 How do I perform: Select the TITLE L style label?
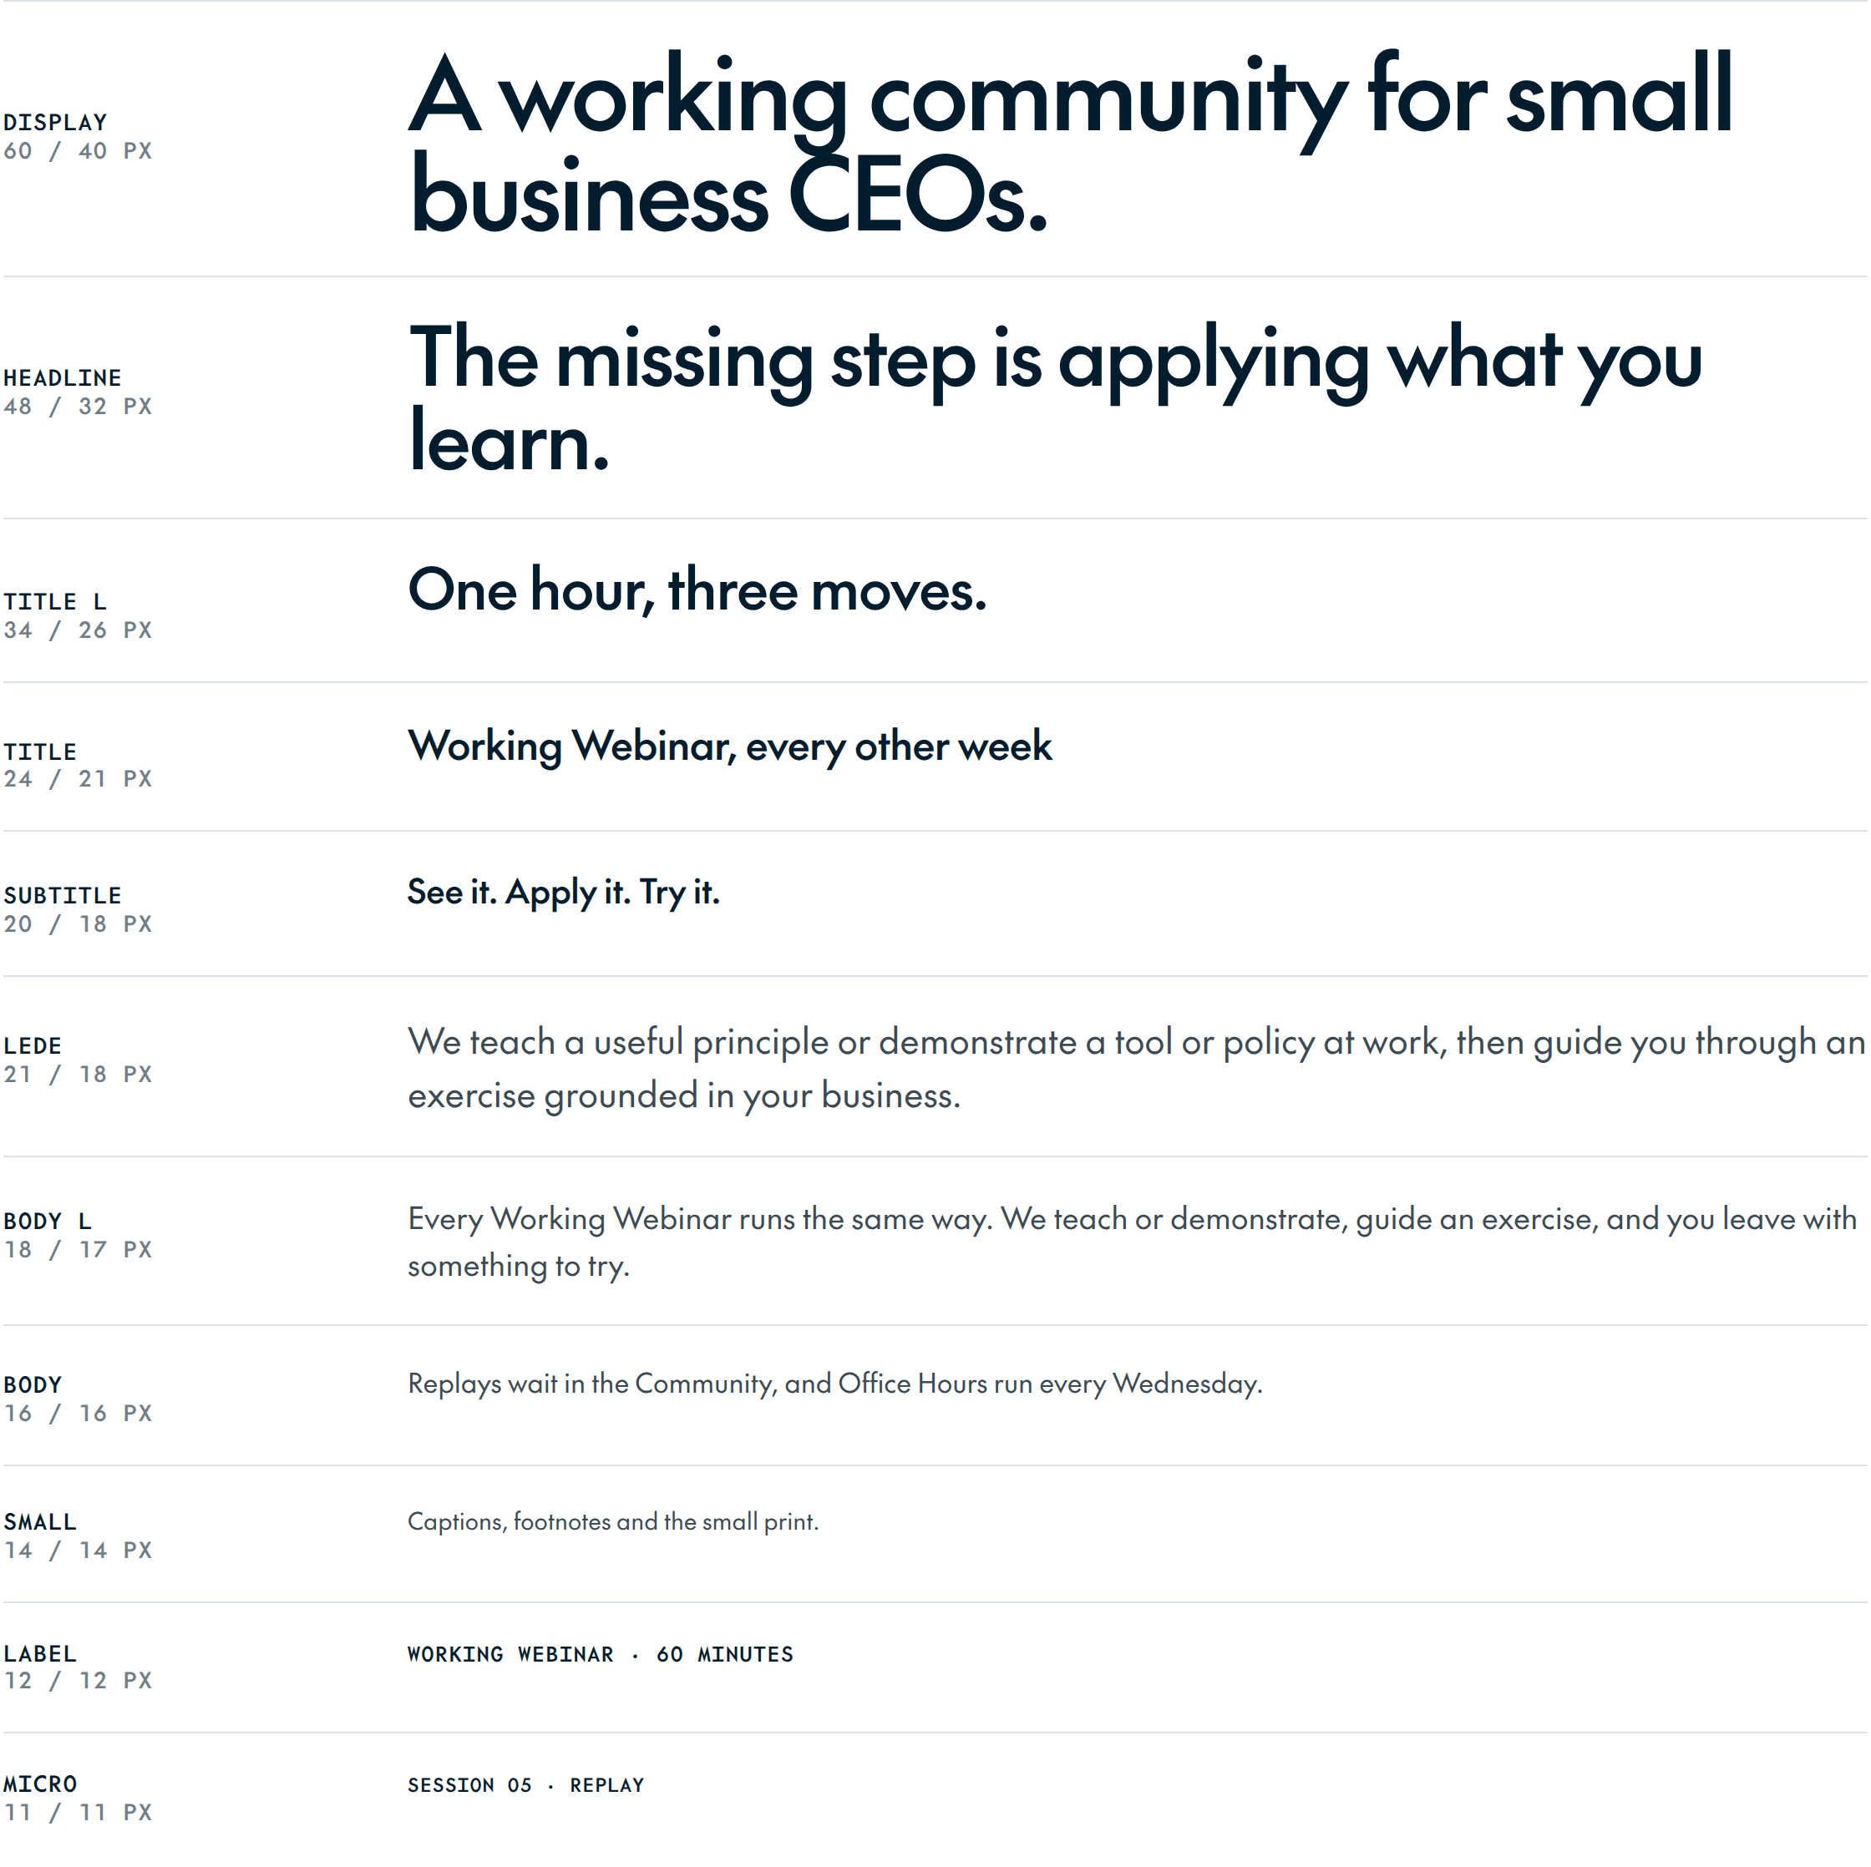[x=55, y=602]
